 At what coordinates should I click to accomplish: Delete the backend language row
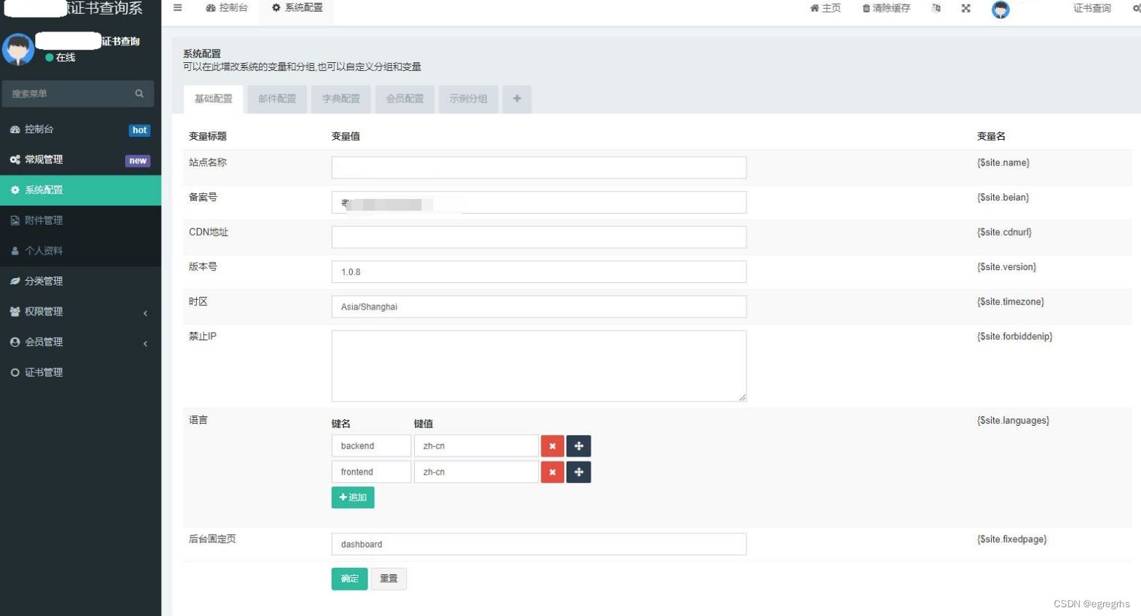pyautogui.click(x=552, y=446)
